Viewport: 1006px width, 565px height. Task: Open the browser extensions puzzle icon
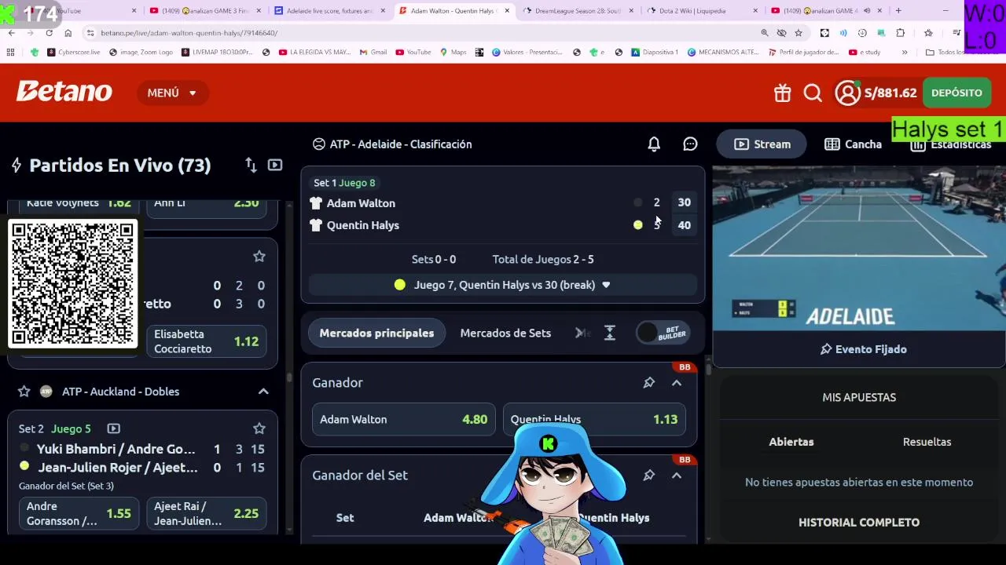click(x=901, y=33)
